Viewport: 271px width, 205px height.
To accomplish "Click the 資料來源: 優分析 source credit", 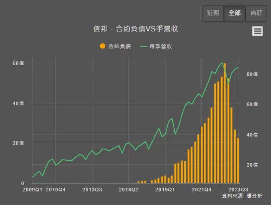I will click(242, 196).
